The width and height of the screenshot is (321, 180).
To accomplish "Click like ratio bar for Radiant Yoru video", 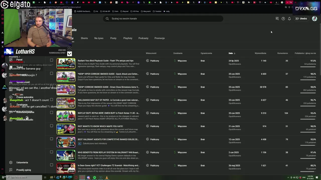I will 308,67.
